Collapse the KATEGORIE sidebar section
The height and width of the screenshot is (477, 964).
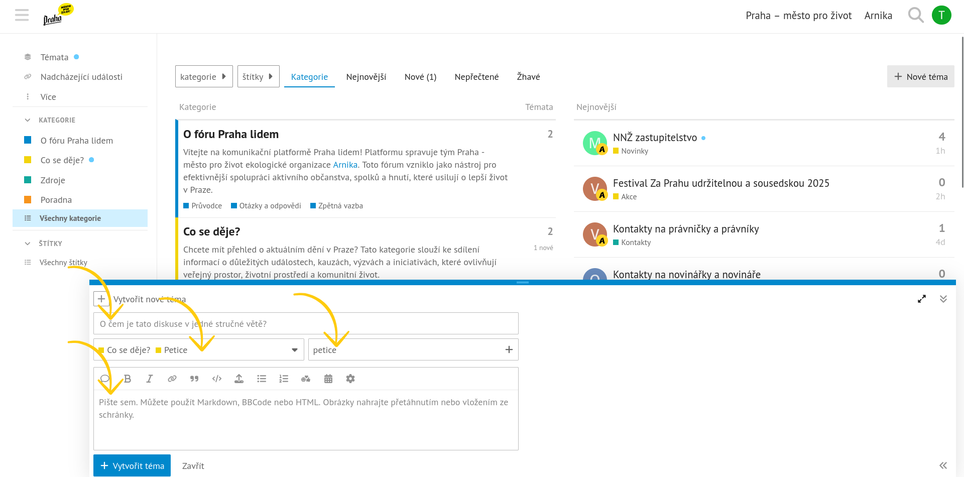pos(28,120)
